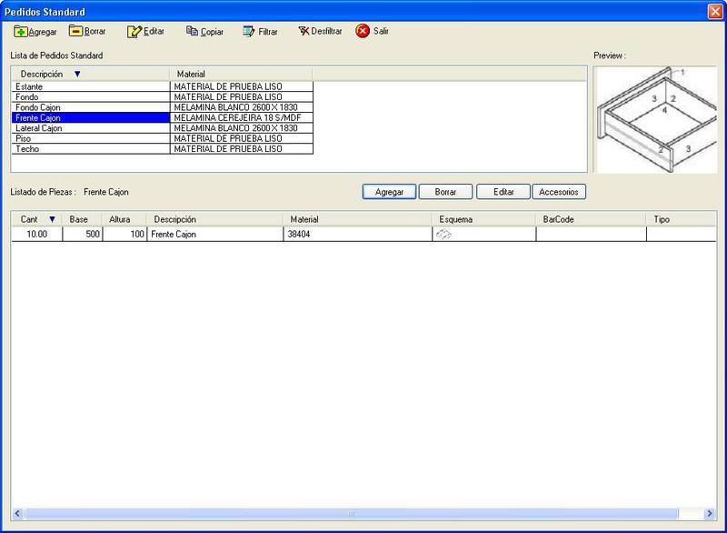
Task: Click MATERIAL DE PRUEBA LISO in Estante row
Action: [242, 86]
